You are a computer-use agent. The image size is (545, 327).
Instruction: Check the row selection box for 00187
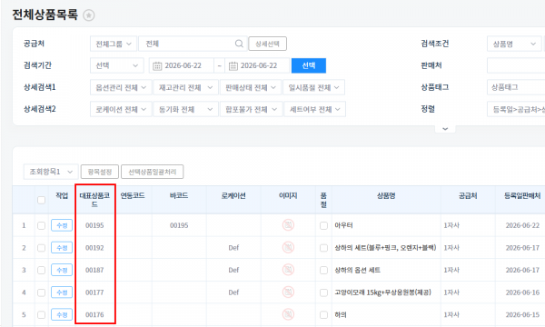coord(42,270)
